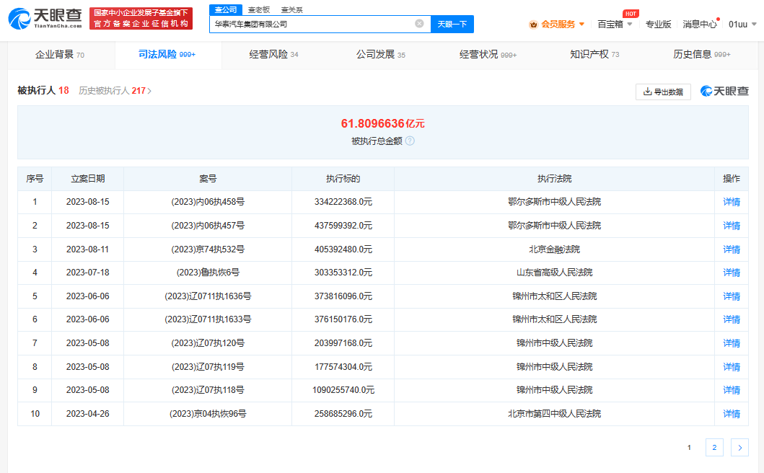Open 历史被执行人 217 list

click(x=115, y=91)
